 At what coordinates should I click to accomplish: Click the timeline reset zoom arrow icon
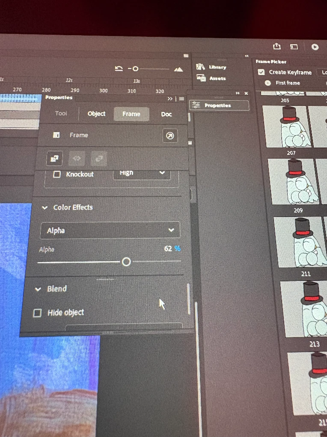coord(119,68)
